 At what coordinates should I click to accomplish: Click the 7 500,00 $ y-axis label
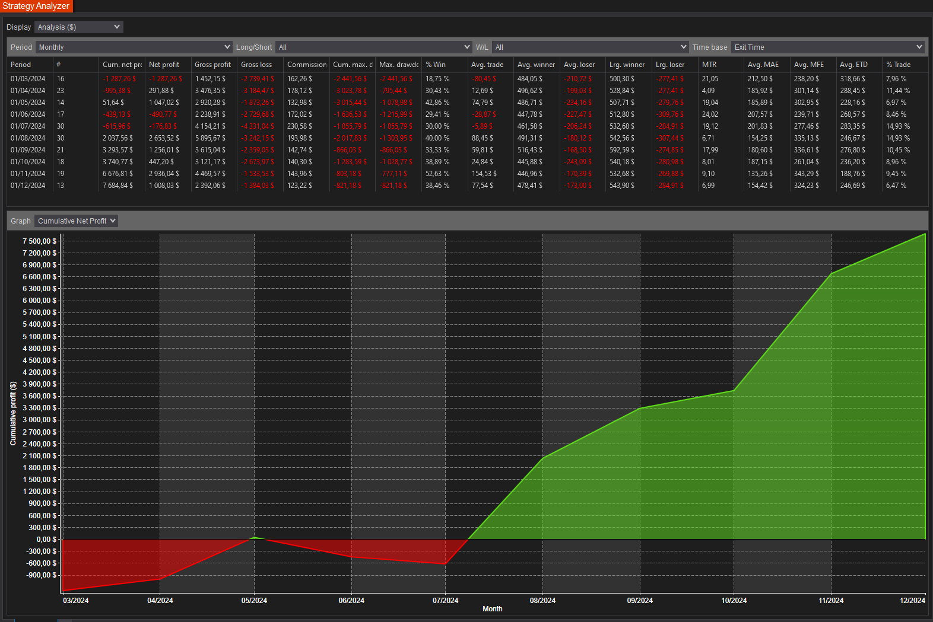coord(40,241)
